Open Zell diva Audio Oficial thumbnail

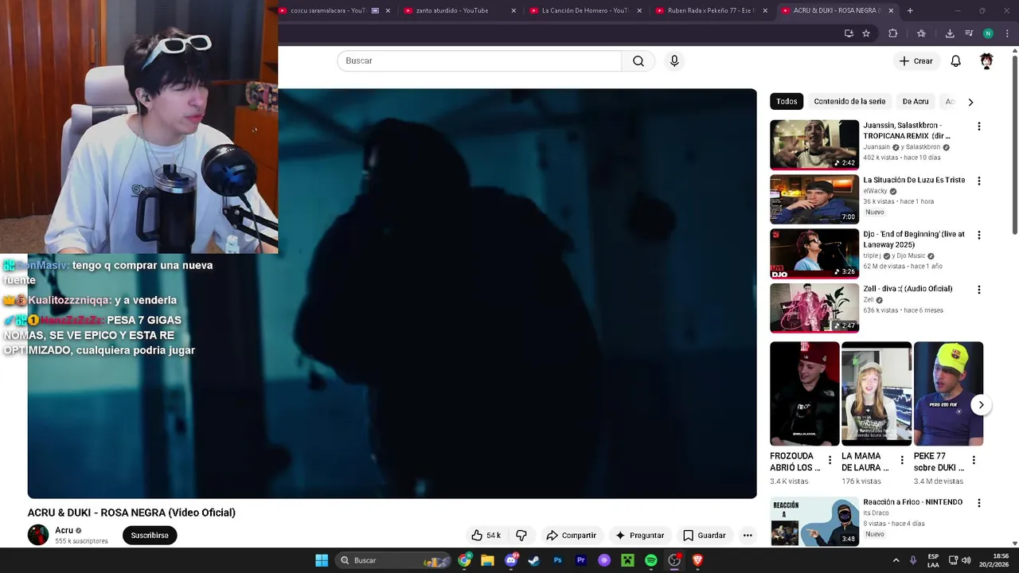814,308
